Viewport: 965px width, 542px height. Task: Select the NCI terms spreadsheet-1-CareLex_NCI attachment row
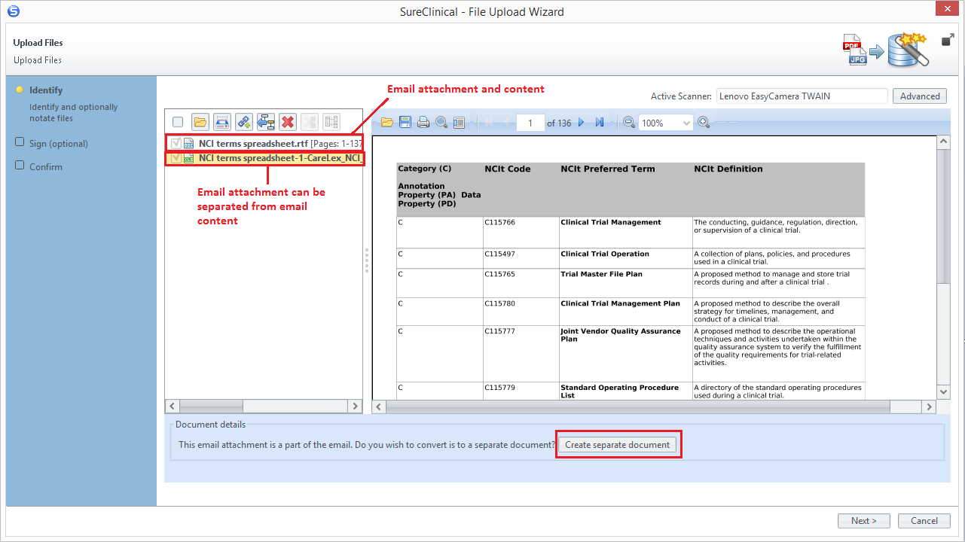tap(264, 158)
